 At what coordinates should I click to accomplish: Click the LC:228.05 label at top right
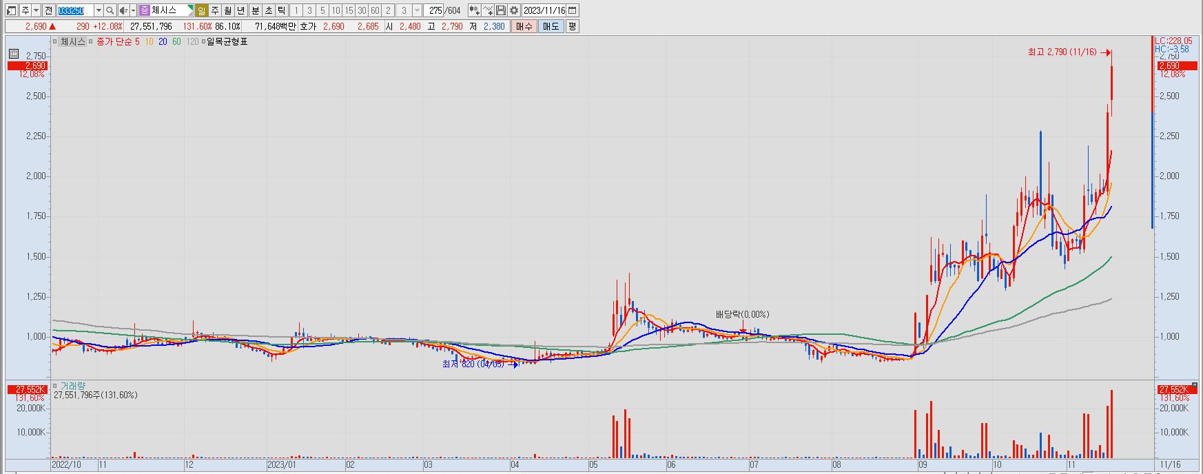tap(1173, 41)
